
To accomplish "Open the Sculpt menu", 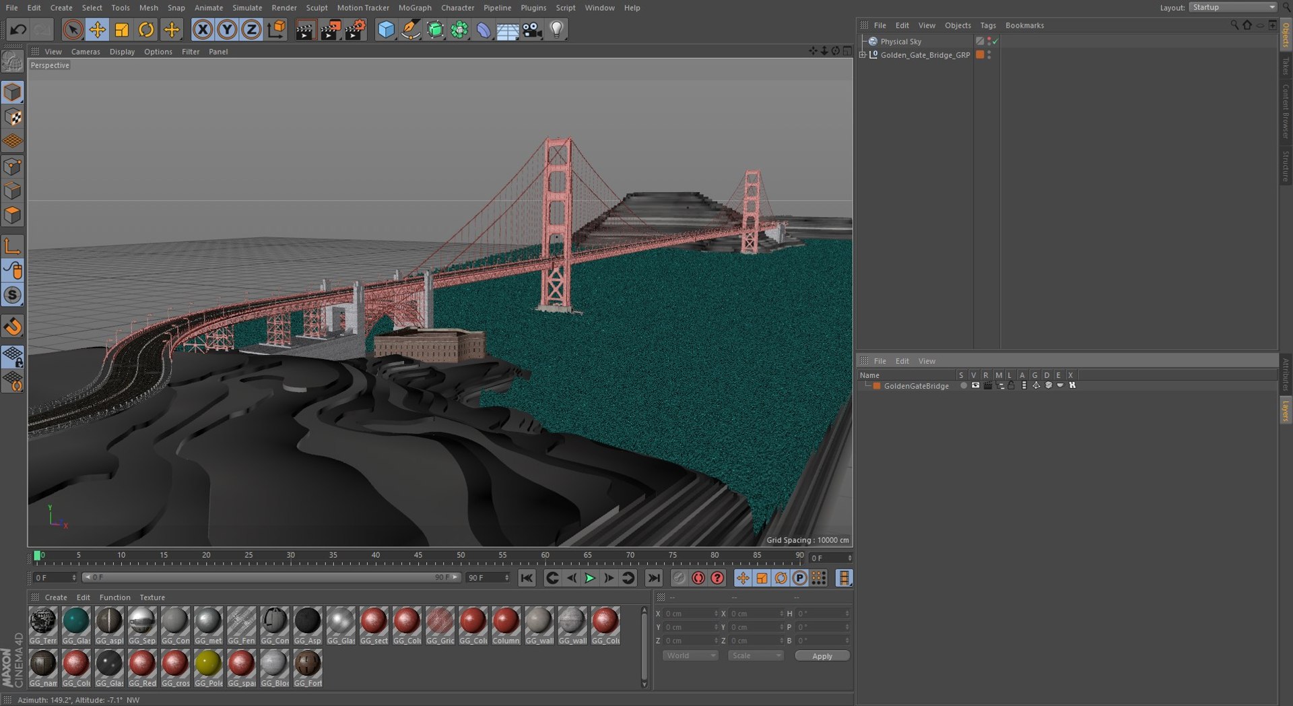I will [317, 7].
